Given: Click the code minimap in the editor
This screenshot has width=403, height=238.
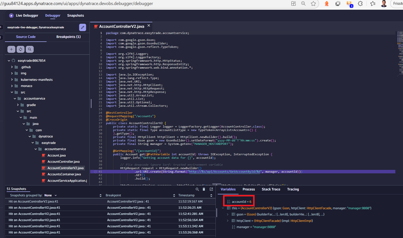Looking at the screenshot, I should (x=400, y=53).
